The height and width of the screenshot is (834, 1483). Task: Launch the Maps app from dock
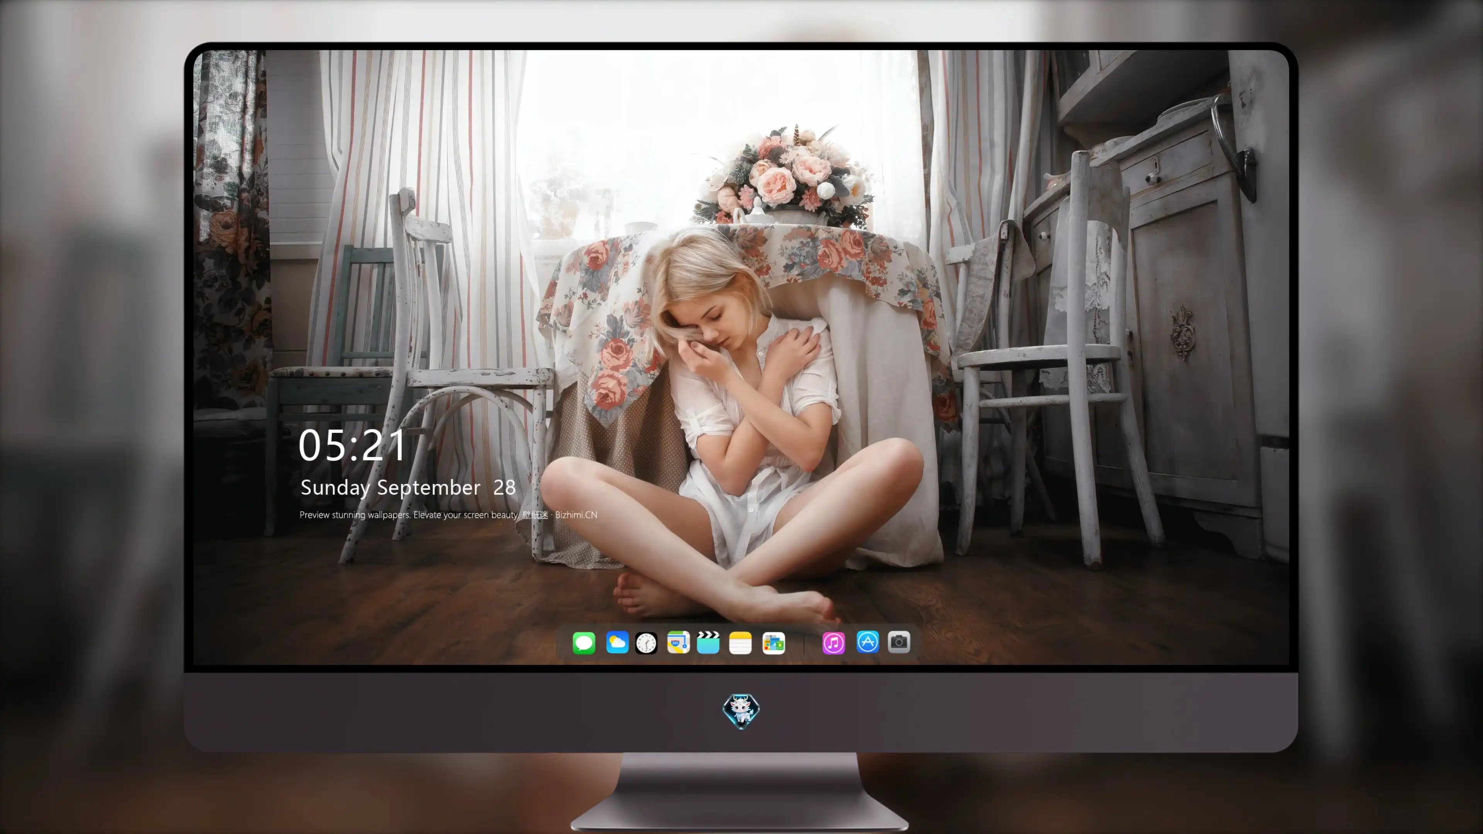point(678,642)
